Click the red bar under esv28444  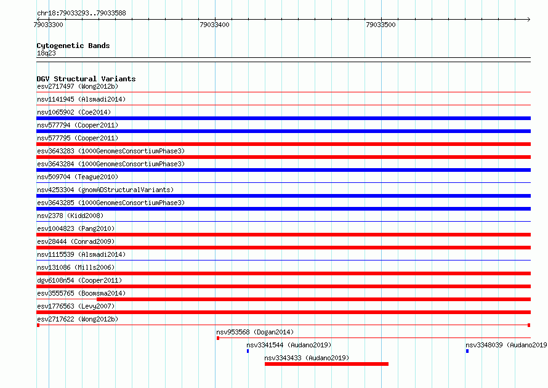point(283,248)
